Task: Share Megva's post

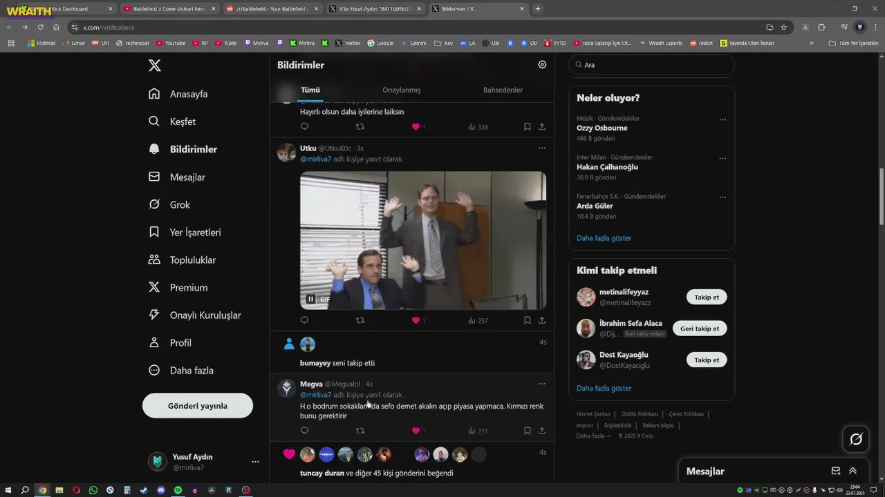Action: (542, 431)
